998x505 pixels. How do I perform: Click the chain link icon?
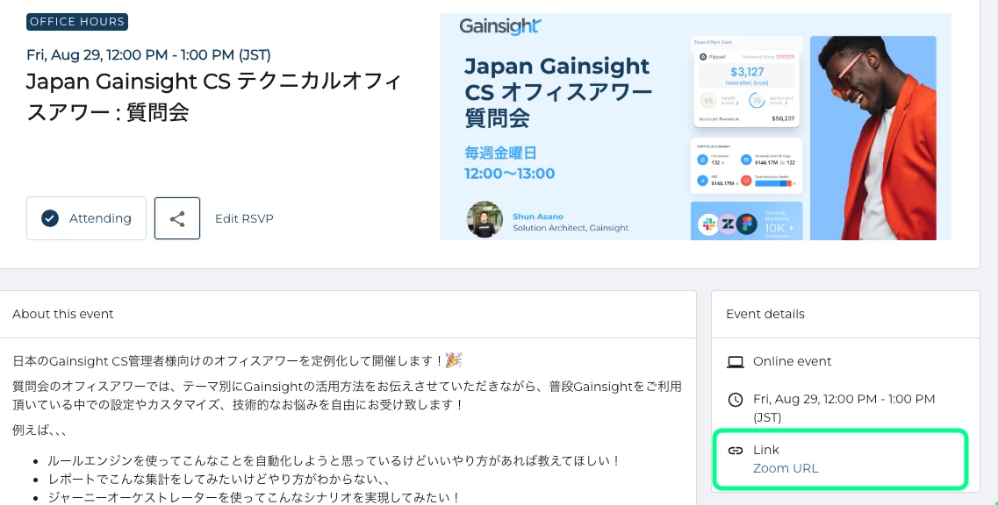[736, 451]
